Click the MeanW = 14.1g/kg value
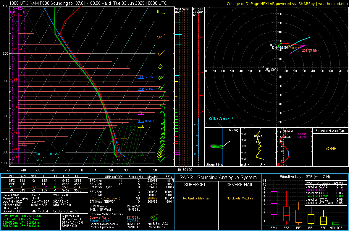 (15, 198)
